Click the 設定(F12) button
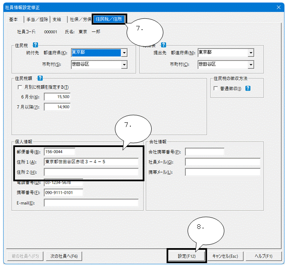This screenshot has height=274, width=287. click(187, 256)
